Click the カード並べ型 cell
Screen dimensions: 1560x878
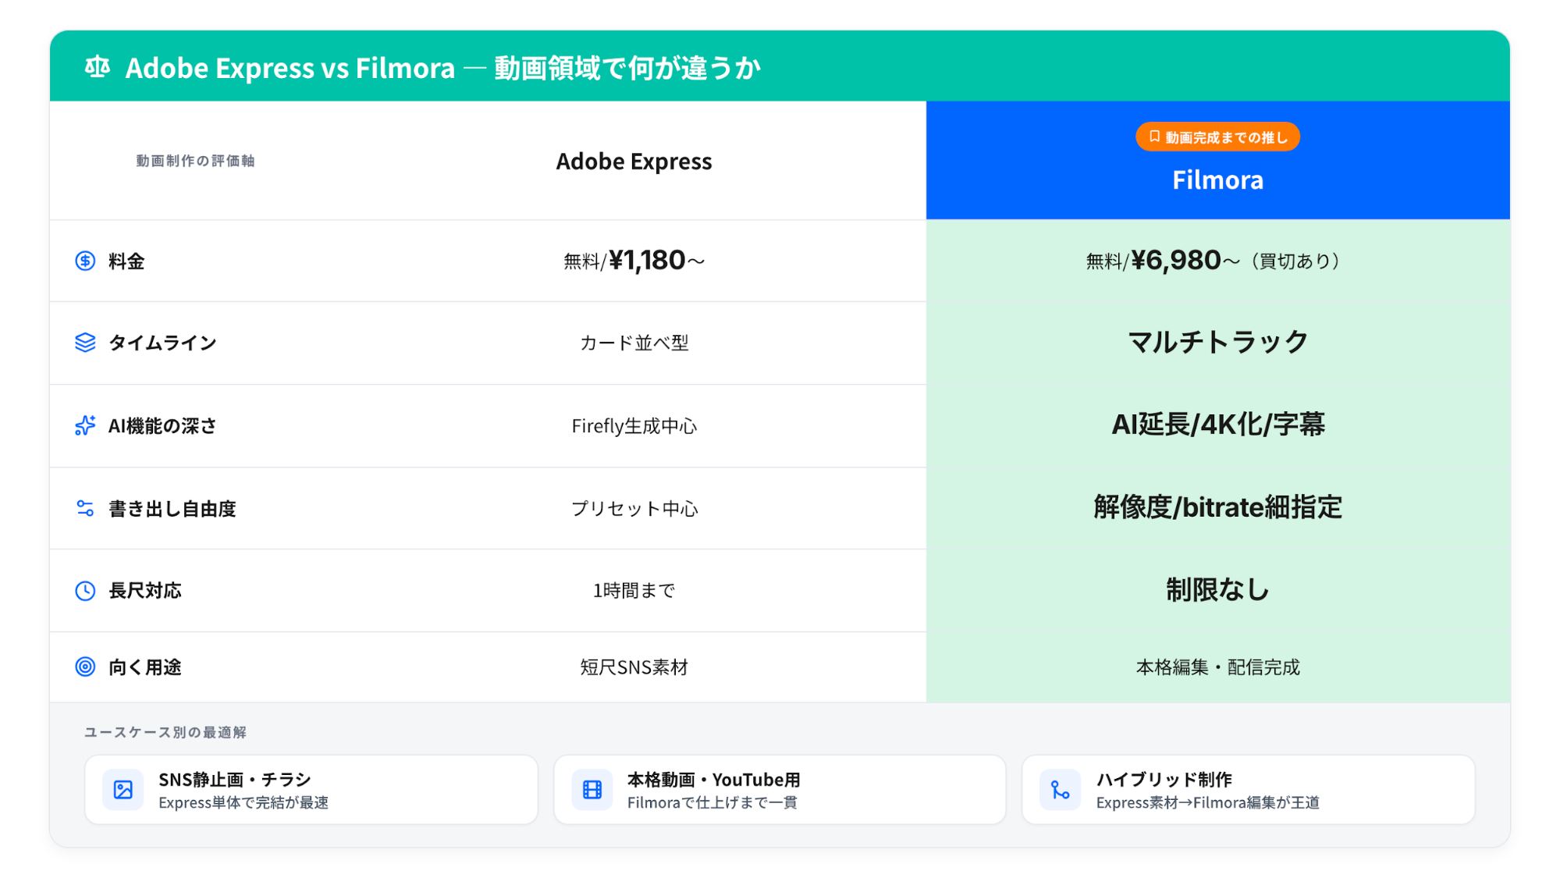point(634,343)
